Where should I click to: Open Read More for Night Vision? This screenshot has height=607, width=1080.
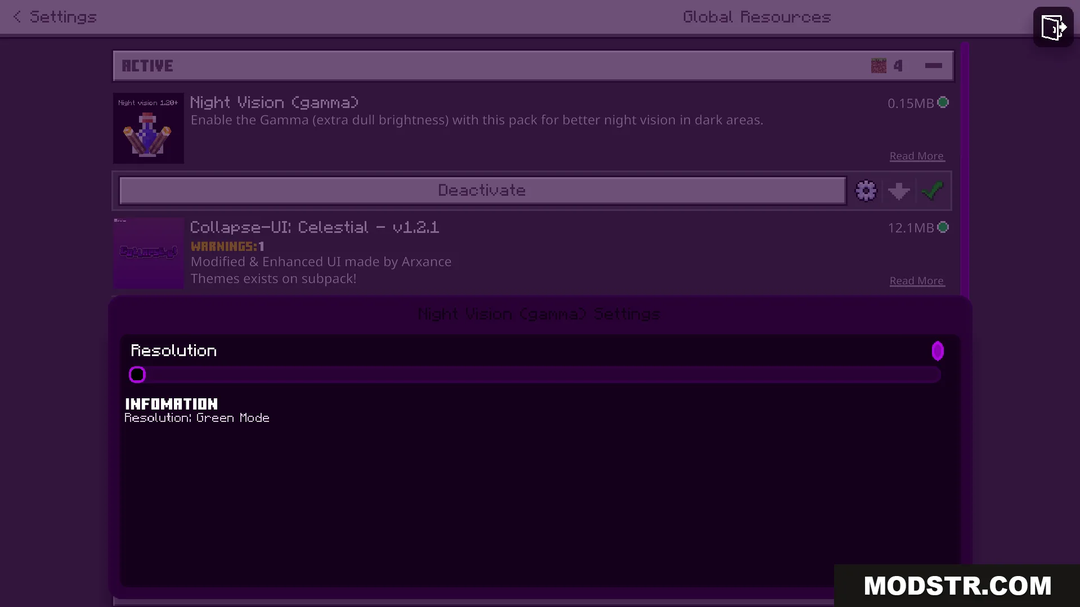(x=917, y=156)
